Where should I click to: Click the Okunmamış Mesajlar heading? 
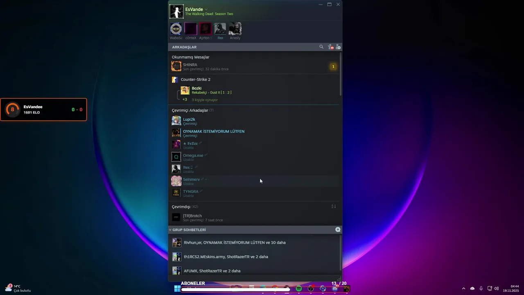tap(190, 57)
